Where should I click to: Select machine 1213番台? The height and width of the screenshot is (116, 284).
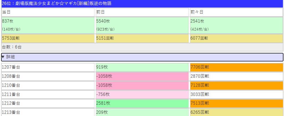coord(48,112)
